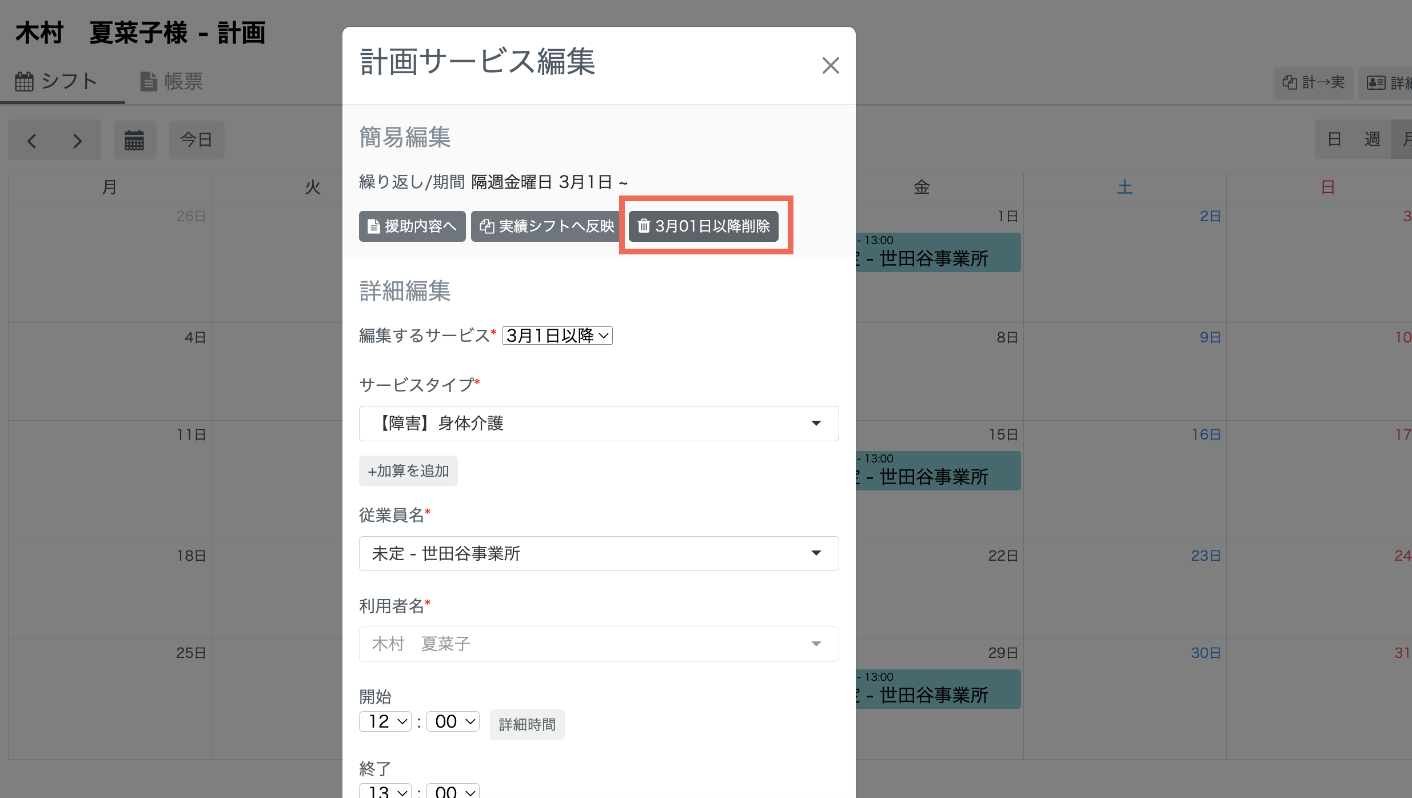The image size is (1412, 798).
Task: Open the 編集するサービス 3月1日以降 dropdown
Action: 556,336
